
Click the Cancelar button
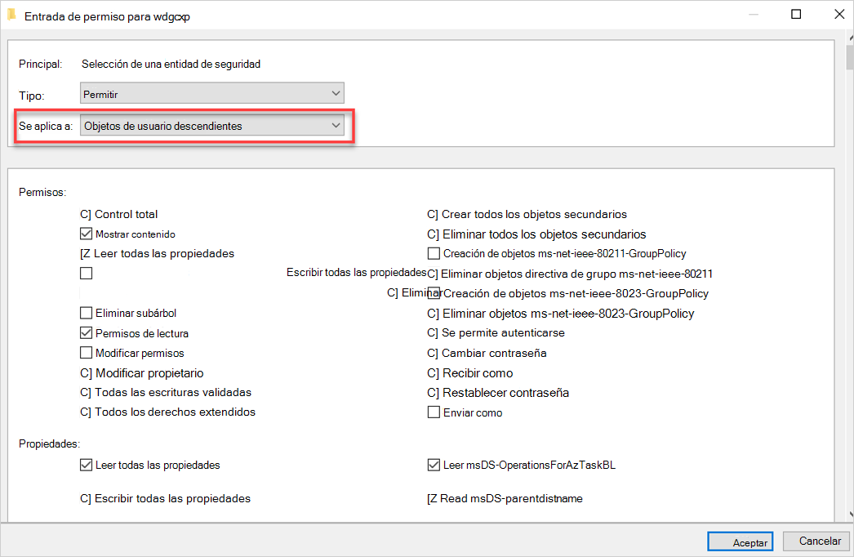(x=816, y=541)
